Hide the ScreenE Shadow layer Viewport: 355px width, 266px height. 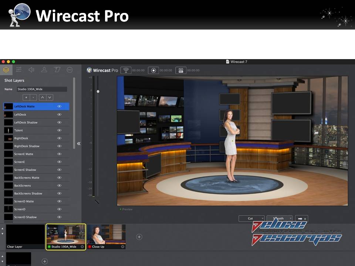coord(59,170)
